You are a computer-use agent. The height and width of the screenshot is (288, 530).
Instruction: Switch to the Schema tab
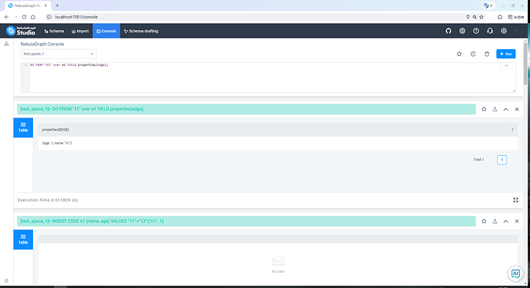click(x=54, y=31)
